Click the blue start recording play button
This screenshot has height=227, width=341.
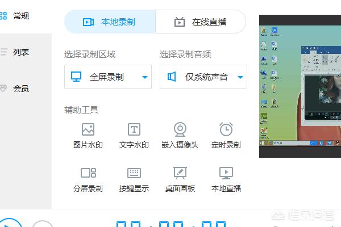(x=10, y=222)
